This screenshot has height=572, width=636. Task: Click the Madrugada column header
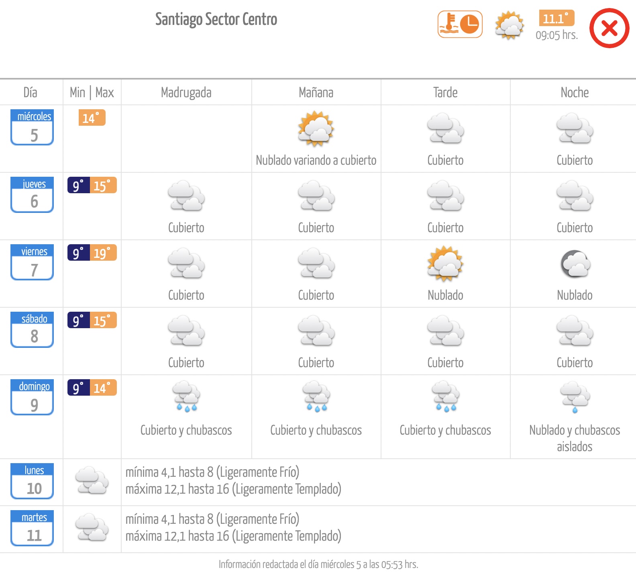(186, 92)
